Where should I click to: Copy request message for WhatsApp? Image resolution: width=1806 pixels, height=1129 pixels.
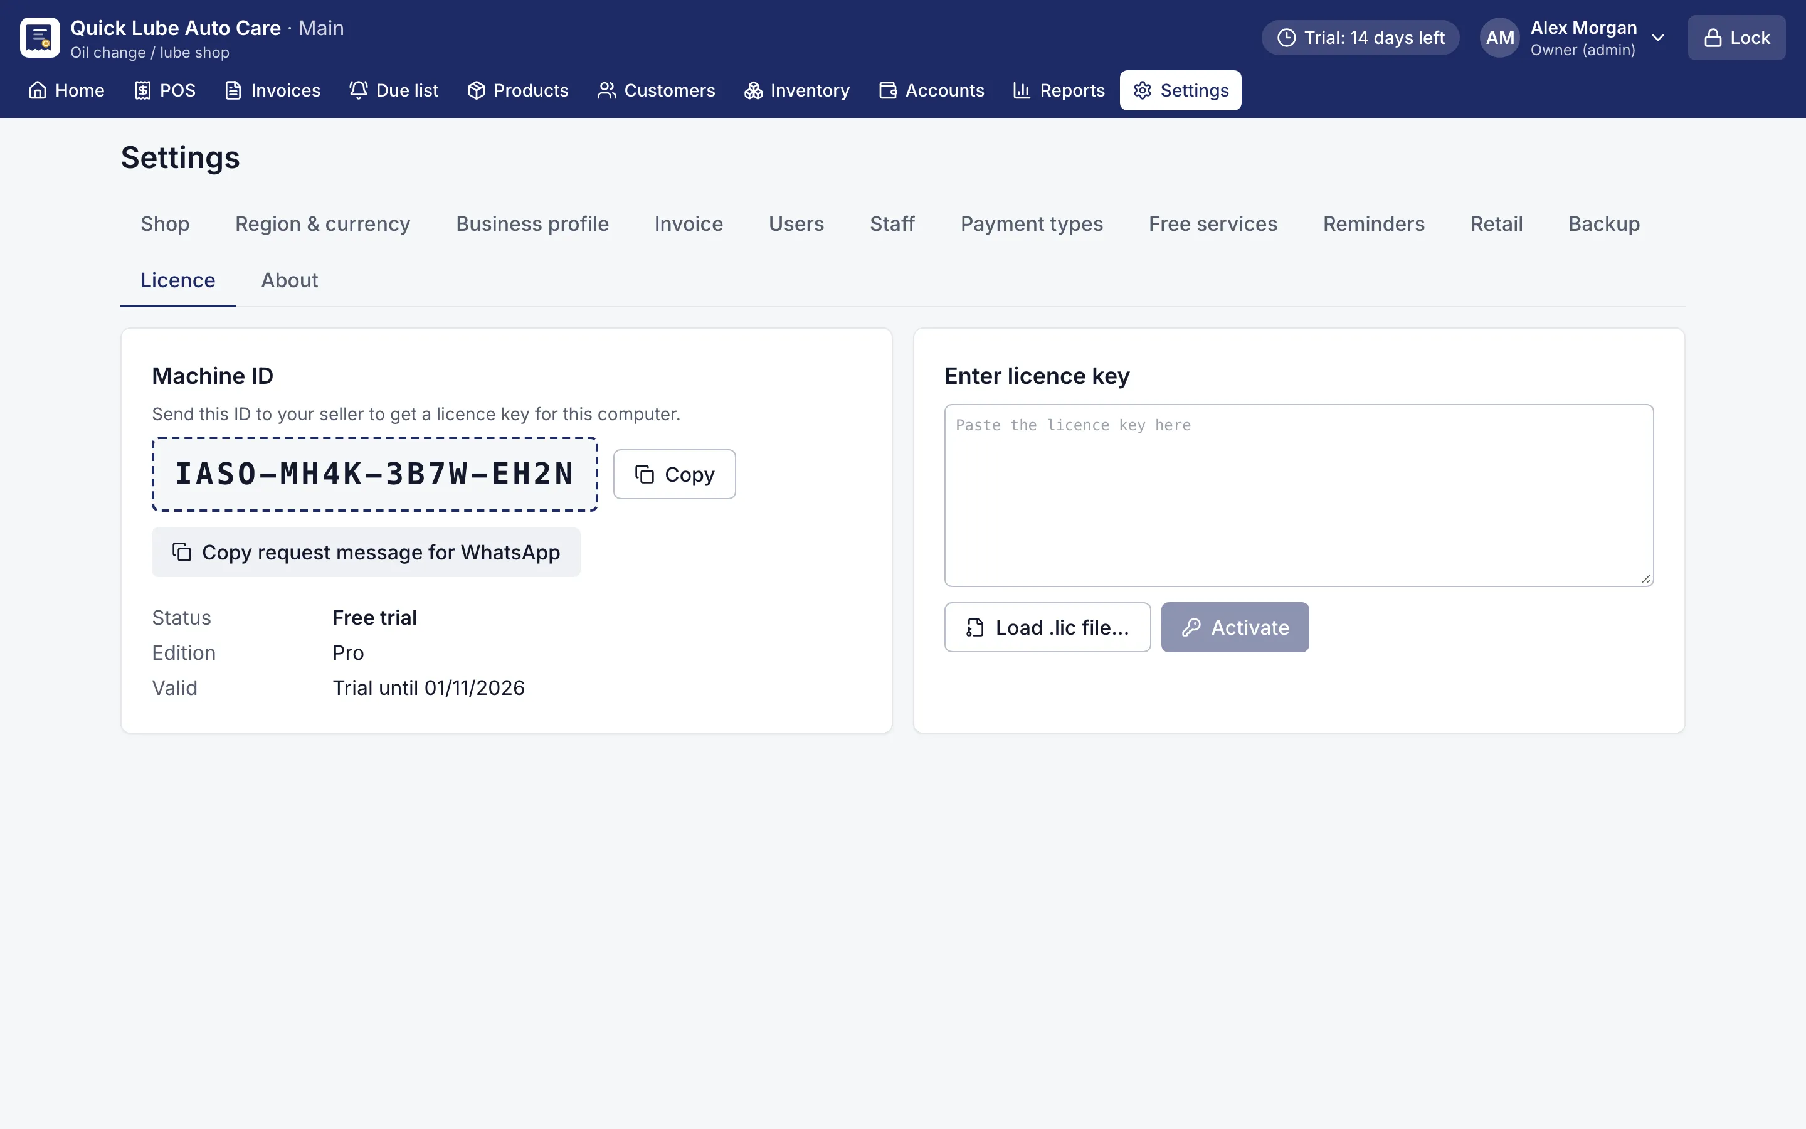[366, 552]
